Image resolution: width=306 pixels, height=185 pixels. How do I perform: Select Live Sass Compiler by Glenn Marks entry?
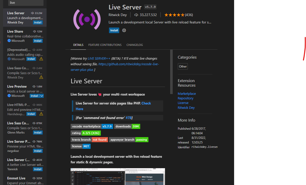click(25, 128)
